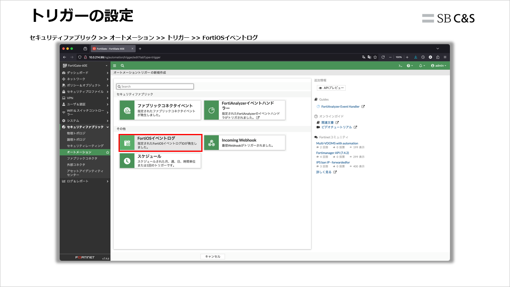Toggle the favorite star on オートメーション

107,152
